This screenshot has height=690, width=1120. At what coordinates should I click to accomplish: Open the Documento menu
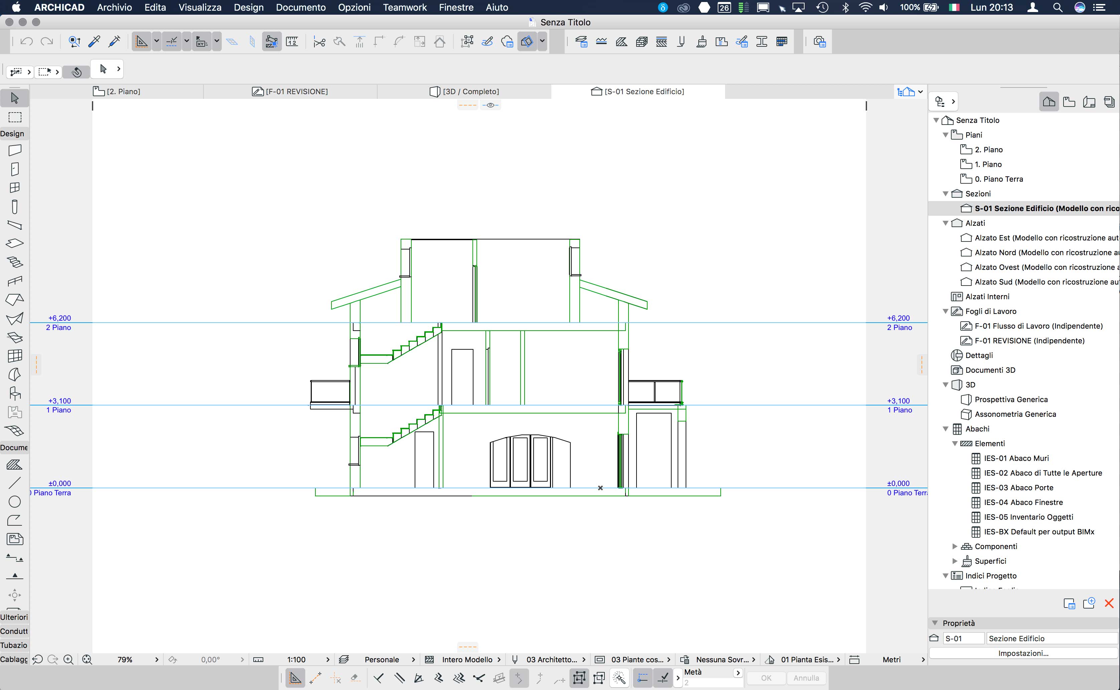[300, 7]
